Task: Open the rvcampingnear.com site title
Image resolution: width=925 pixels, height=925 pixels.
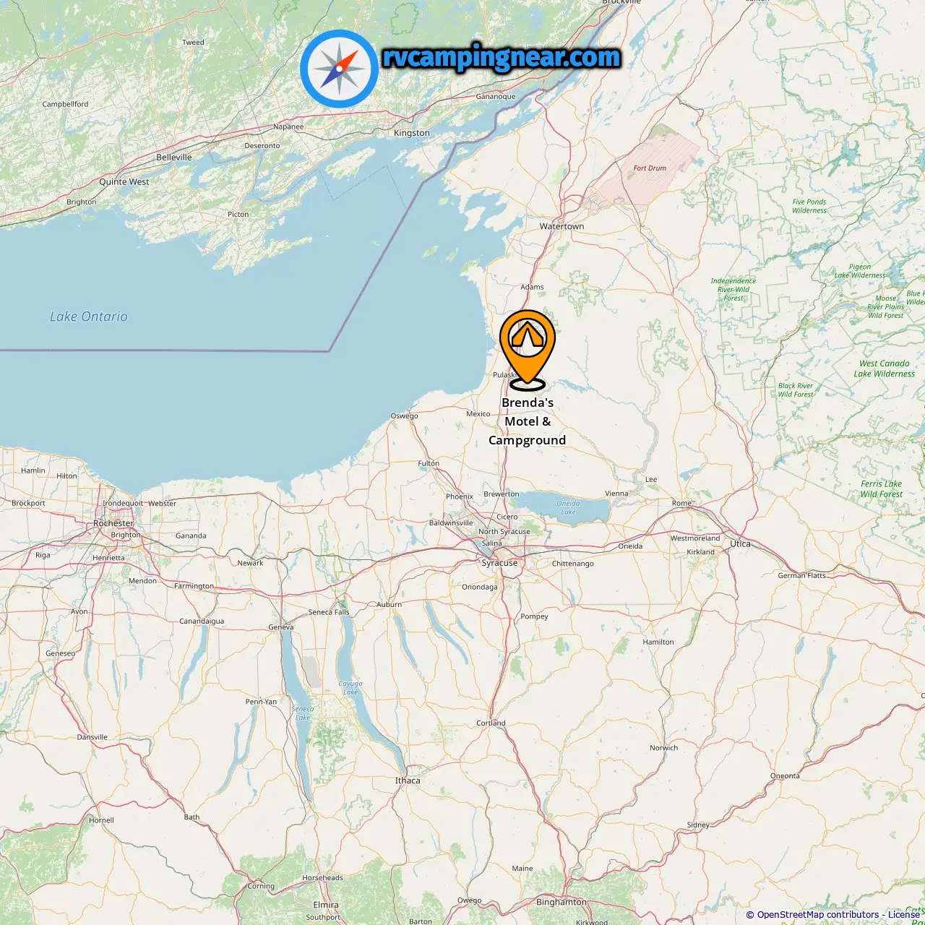Action: point(502,58)
